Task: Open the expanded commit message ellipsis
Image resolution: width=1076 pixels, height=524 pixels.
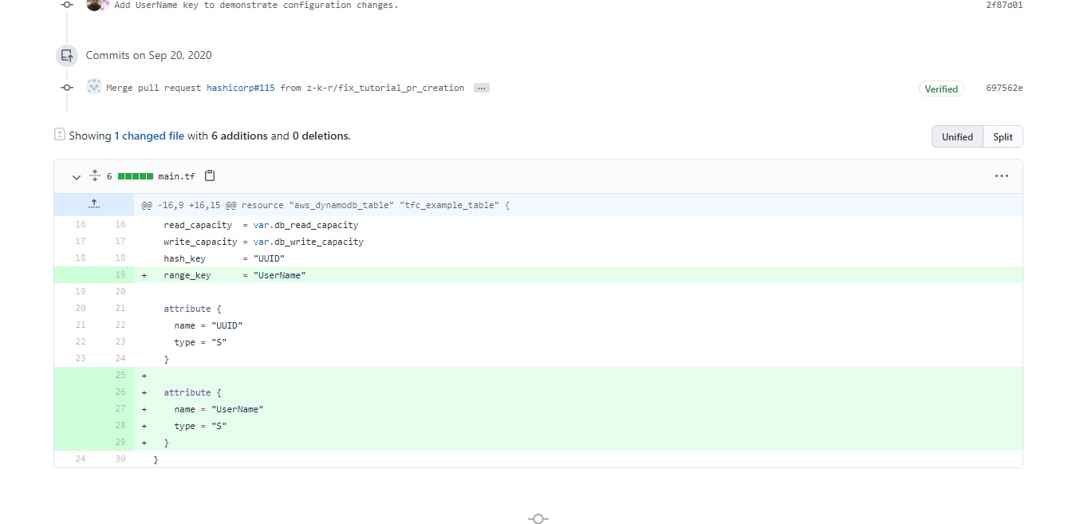Action: 482,88
